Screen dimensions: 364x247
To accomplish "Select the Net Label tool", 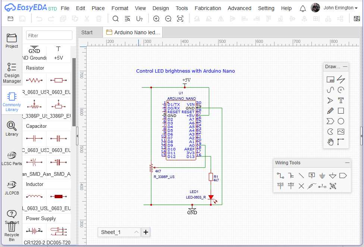I will (311, 175).
